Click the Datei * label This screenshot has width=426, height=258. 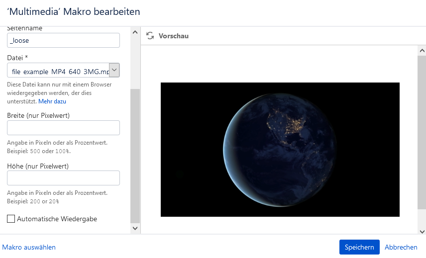point(17,58)
